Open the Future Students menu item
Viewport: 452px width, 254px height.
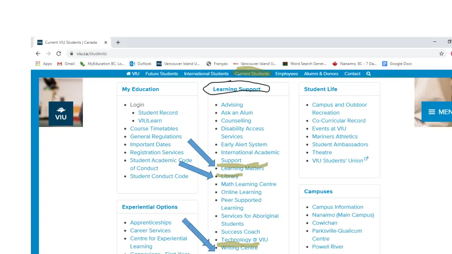pyautogui.click(x=162, y=74)
